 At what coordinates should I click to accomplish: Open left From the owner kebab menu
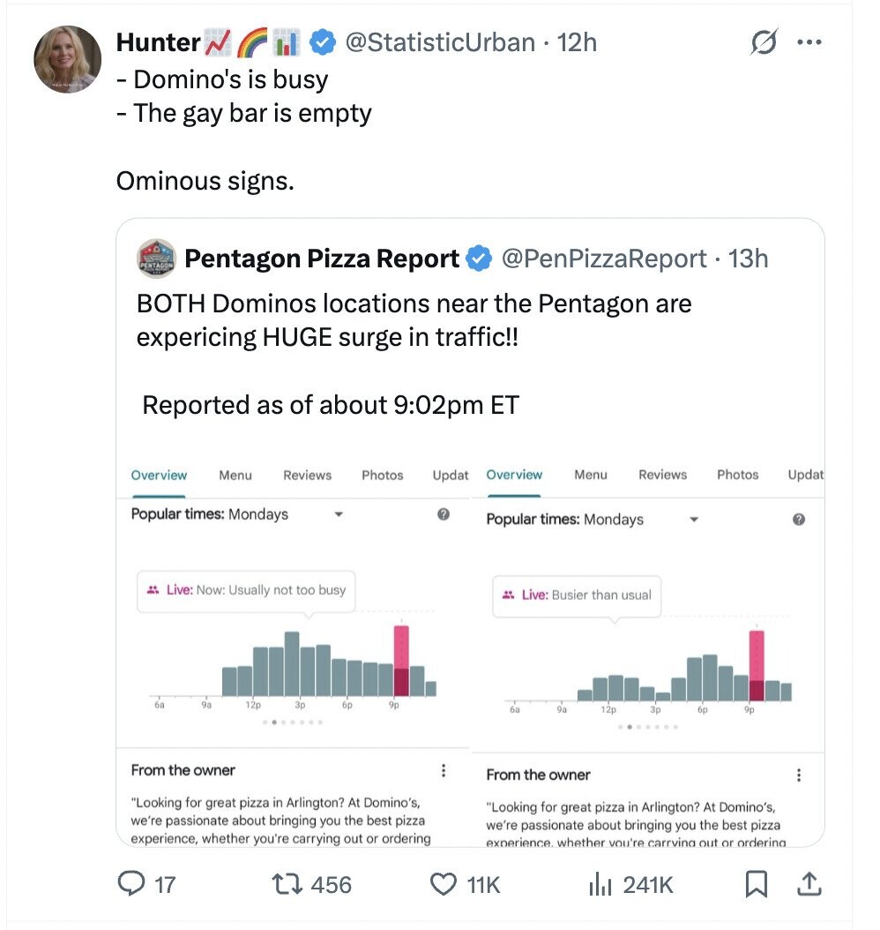pyautogui.click(x=444, y=770)
